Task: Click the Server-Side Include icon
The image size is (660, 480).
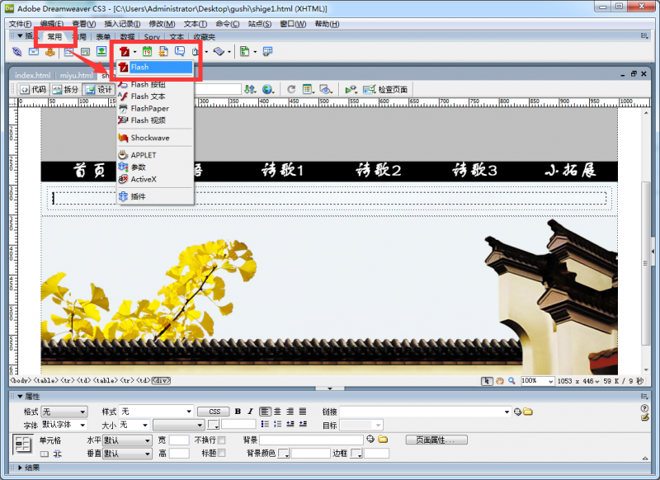Action: pos(163,52)
